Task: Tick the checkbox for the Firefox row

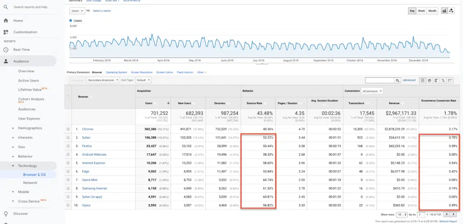Action: pyautogui.click(x=69, y=146)
